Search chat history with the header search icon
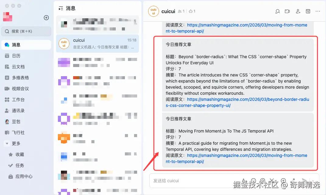The image size is (326, 195). (278, 11)
